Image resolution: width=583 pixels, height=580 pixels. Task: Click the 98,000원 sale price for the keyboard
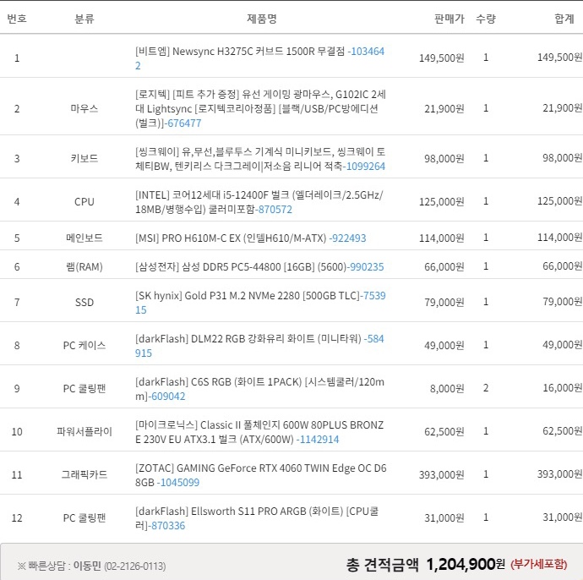click(x=444, y=159)
